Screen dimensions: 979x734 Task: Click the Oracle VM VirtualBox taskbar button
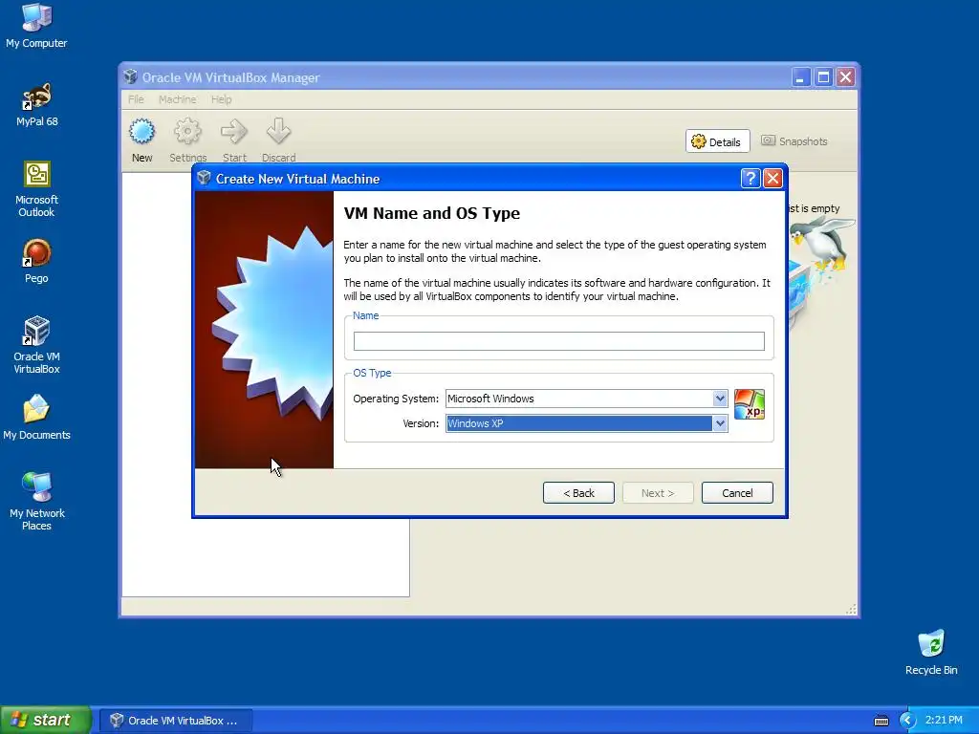[x=176, y=721]
